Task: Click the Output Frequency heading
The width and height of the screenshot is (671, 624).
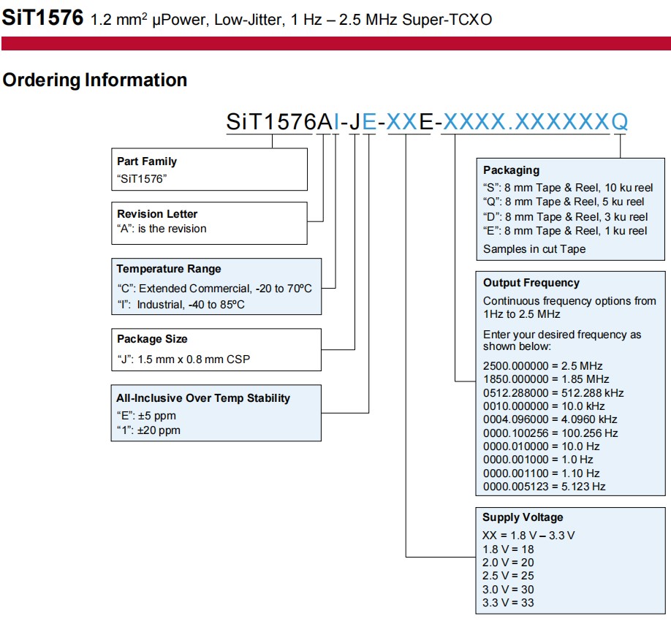Action: pyautogui.click(x=531, y=283)
